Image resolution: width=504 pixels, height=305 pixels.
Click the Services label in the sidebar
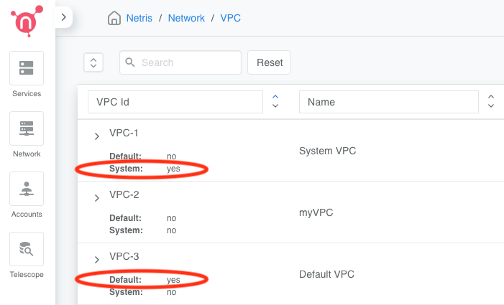pyautogui.click(x=27, y=93)
